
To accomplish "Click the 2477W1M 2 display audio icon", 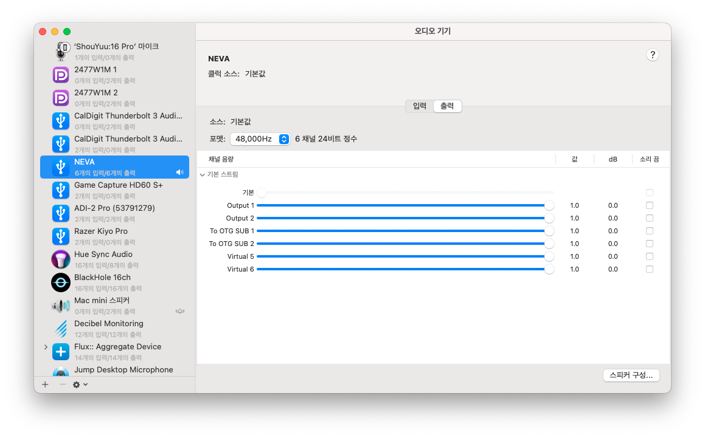I will click(x=61, y=97).
